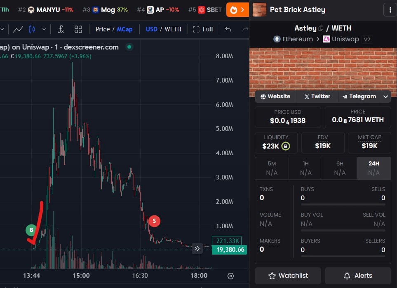Screen dimensions: 397x288
Task: Open trending token #4 AP
Action: click(x=158, y=10)
